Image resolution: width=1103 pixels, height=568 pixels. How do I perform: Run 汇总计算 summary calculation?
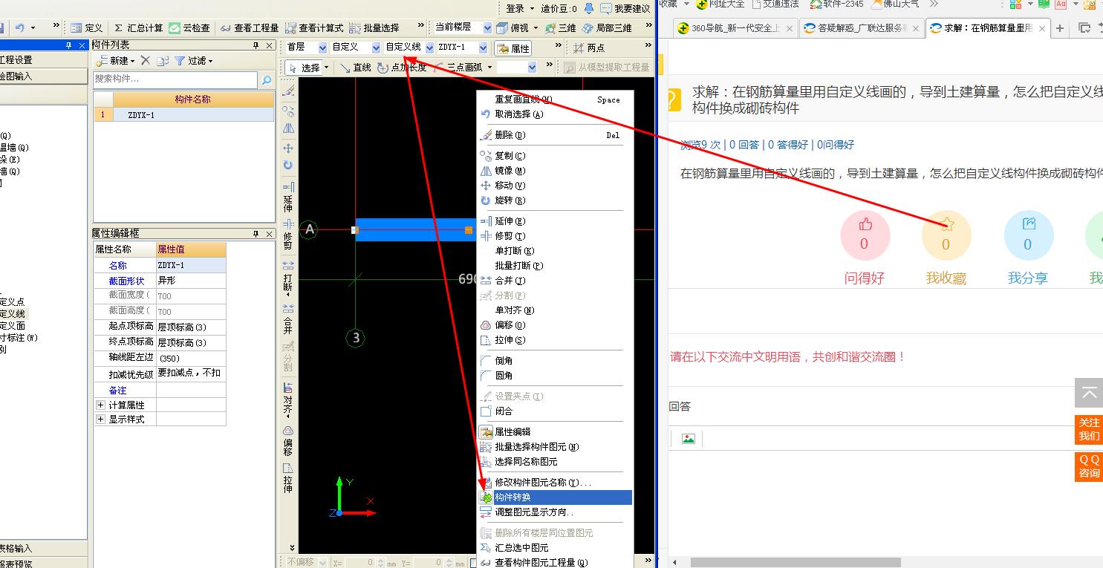point(138,28)
